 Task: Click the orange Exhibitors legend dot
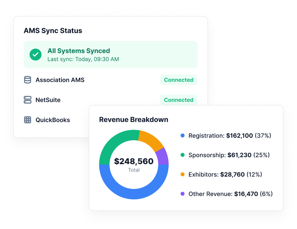[x=182, y=174]
